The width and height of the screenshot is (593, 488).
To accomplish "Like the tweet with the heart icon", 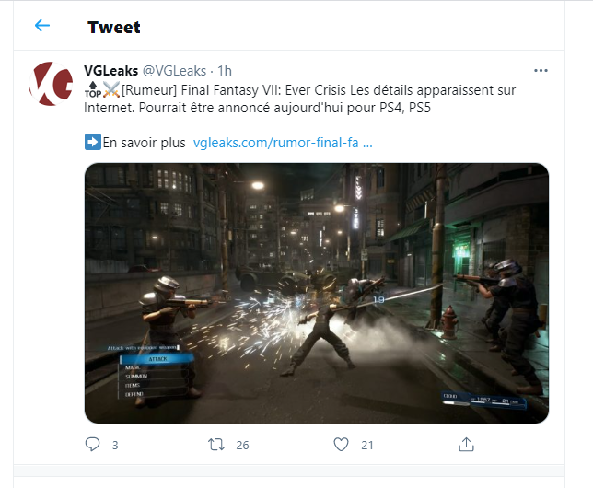I will (341, 445).
